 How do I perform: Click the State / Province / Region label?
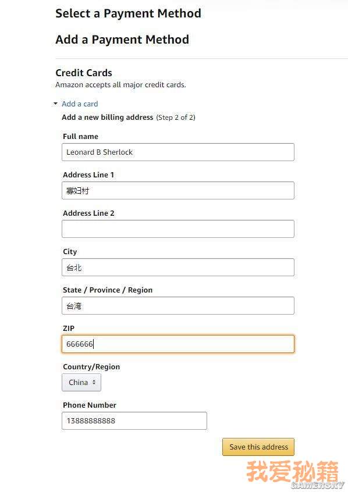[108, 290]
